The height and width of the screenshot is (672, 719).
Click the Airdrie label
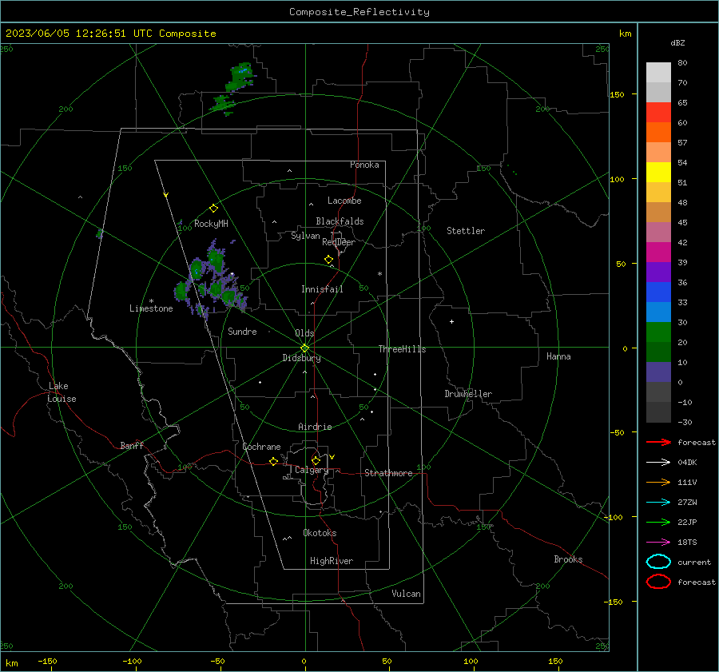[315, 427]
